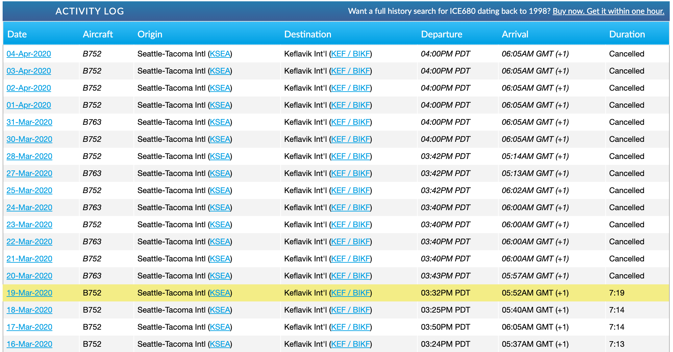Open the 22-Mar-2020 flight date link
673x352 pixels.
point(29,242)
